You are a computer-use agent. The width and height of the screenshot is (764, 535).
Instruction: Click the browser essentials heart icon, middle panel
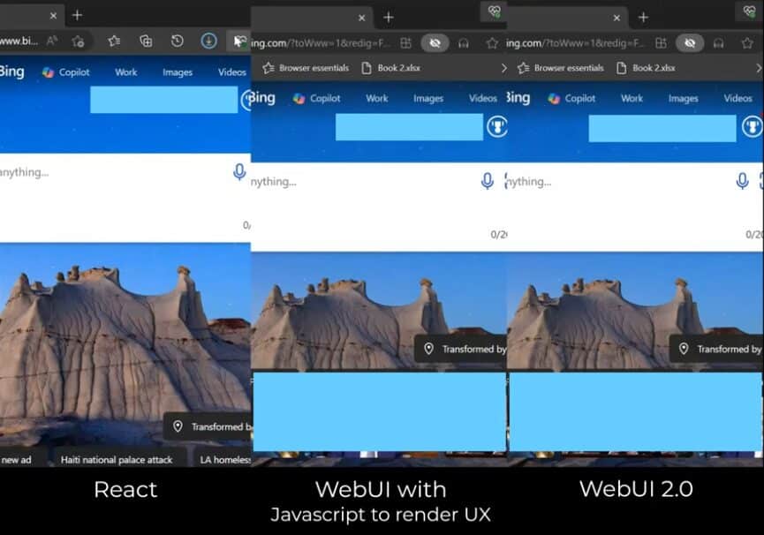[494, 11]
